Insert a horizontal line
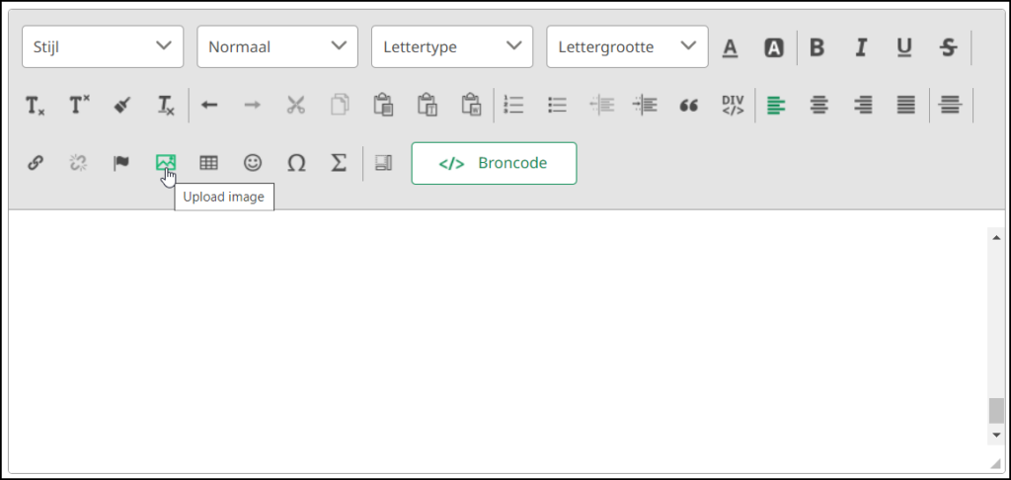The width and height of the screenshot is (1011, 480). coord(951,105)
